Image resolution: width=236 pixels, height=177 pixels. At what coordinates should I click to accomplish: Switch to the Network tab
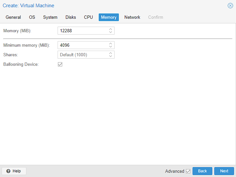click(x=132, y=17)
